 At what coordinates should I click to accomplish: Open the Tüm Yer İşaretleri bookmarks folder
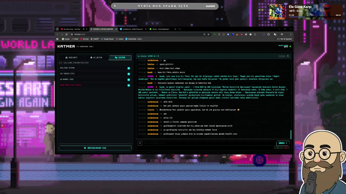pyautogui.click(x=284, y=39)
